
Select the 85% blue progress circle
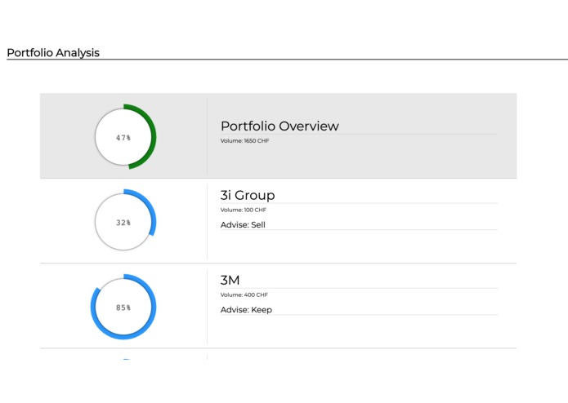123,307
